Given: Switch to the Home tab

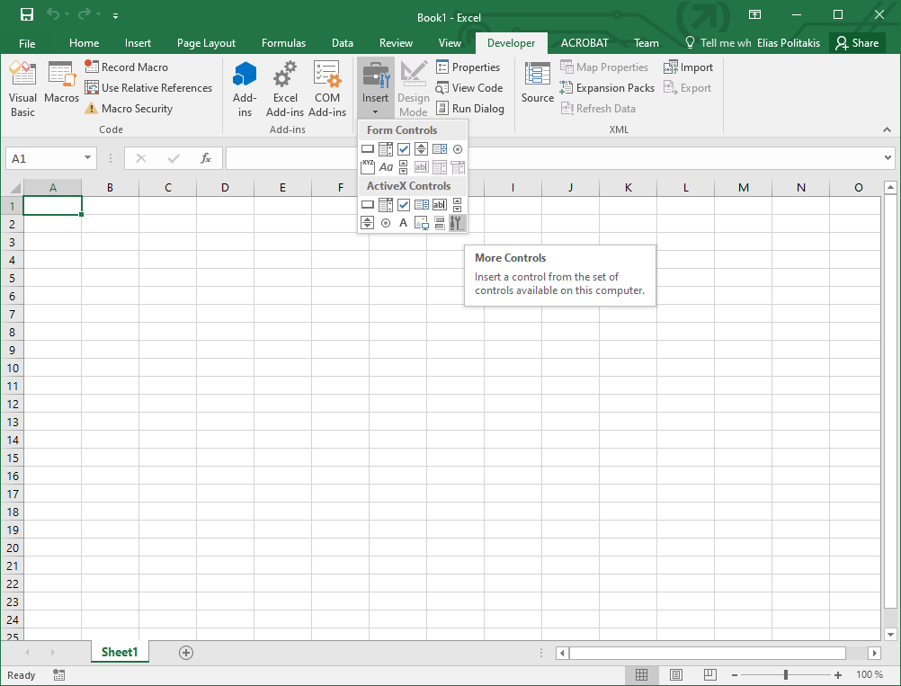Looking at the screenshot, I should (84, 43).
